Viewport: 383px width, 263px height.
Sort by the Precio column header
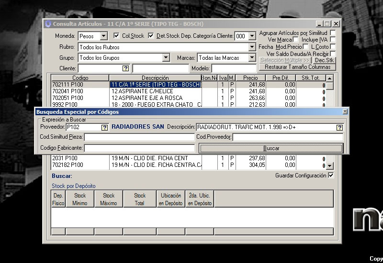point(250,77)
